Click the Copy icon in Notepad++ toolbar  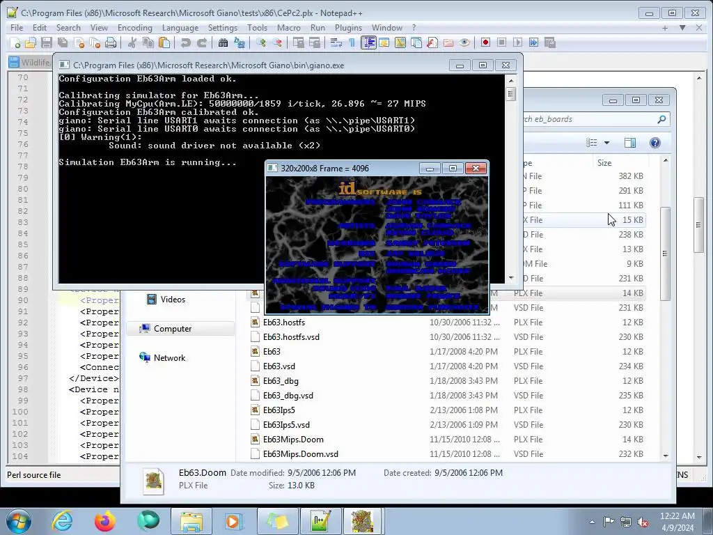tap(148, 42)
